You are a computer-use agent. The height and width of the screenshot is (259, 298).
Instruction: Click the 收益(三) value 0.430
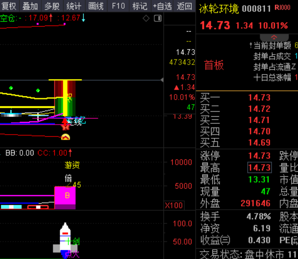click(x=260, y=240)
